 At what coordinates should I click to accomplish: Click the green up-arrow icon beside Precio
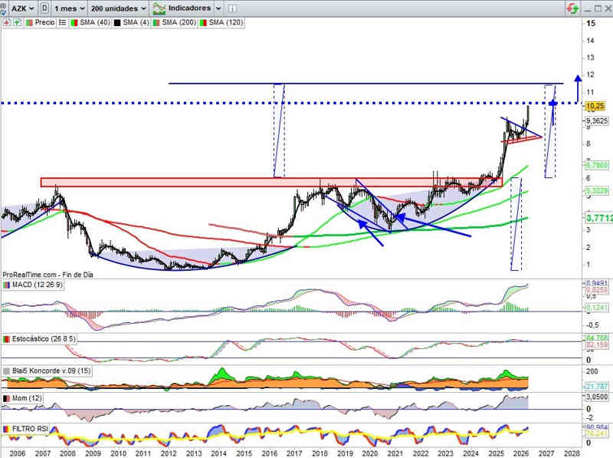15,22
